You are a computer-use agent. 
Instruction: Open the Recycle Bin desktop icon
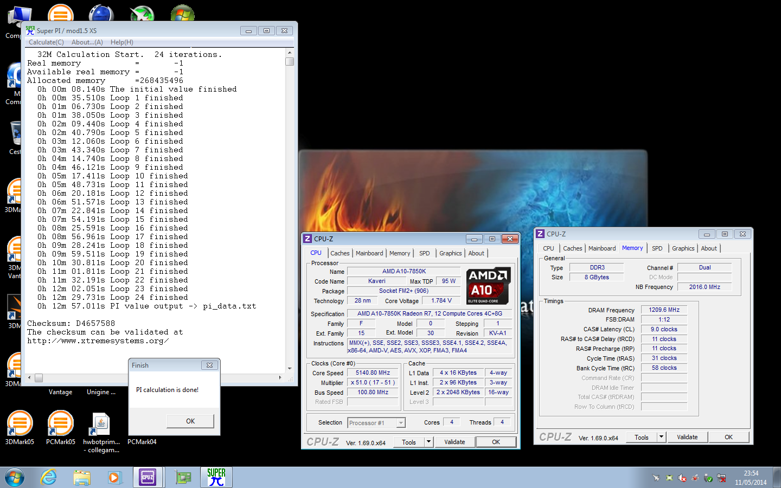point(15,137)
